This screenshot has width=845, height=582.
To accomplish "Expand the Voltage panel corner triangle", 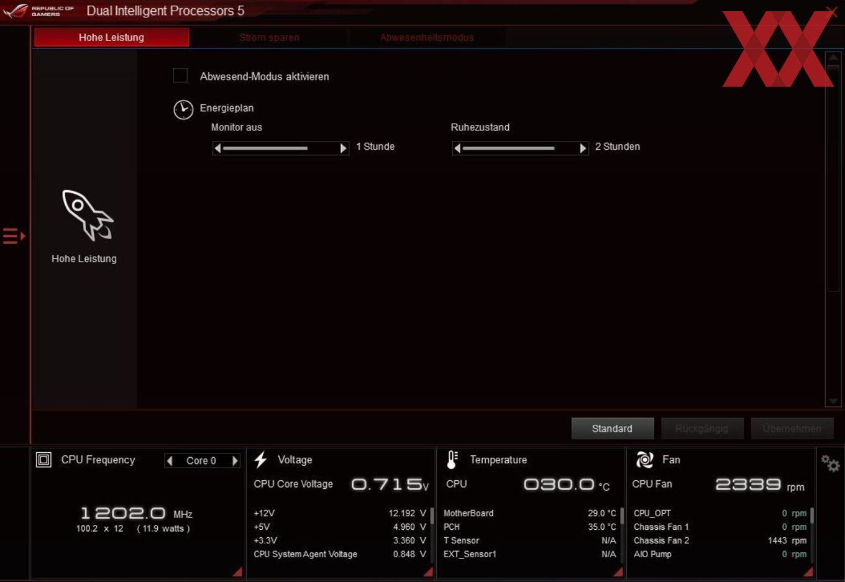I will tap(429, 572).
